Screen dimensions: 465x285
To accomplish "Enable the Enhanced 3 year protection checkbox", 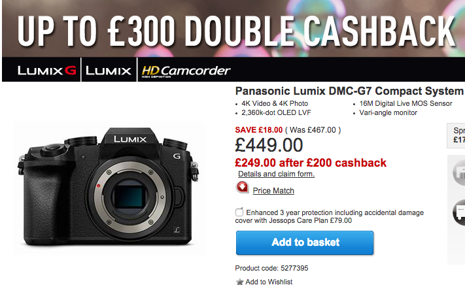I will tap(239, 212).
